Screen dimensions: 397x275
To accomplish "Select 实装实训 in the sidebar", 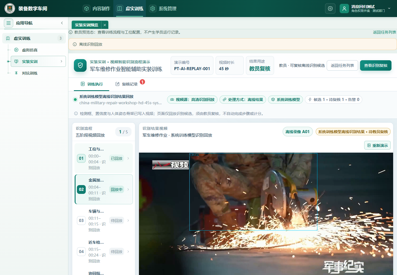I will (38, 62).
